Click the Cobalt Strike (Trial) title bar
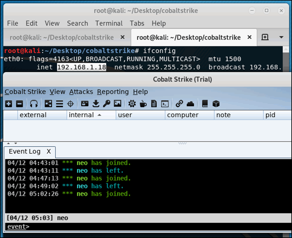292x238 pixels. [x=148, y=80]
